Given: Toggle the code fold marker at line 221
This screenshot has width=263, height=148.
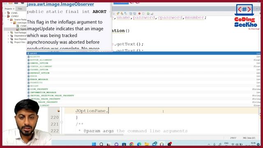Looking at the screenshot, I should [x=62, y=122].
